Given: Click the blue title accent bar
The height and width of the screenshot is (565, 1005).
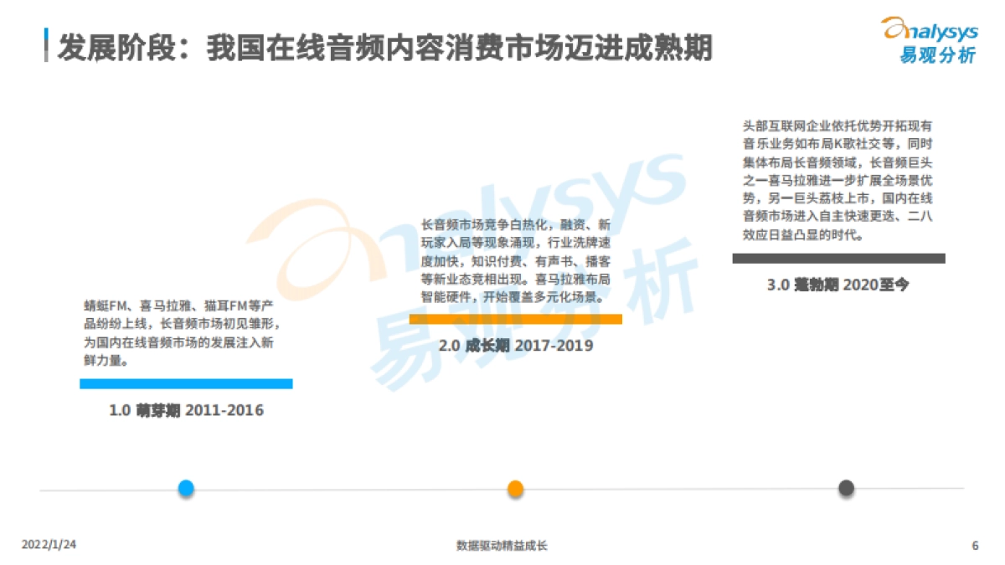Looking at the screenshot, I should coord(45,48).
